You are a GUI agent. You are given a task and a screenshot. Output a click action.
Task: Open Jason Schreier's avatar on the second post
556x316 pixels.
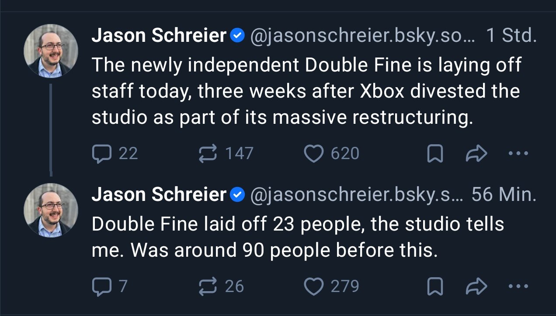point(51,210)
